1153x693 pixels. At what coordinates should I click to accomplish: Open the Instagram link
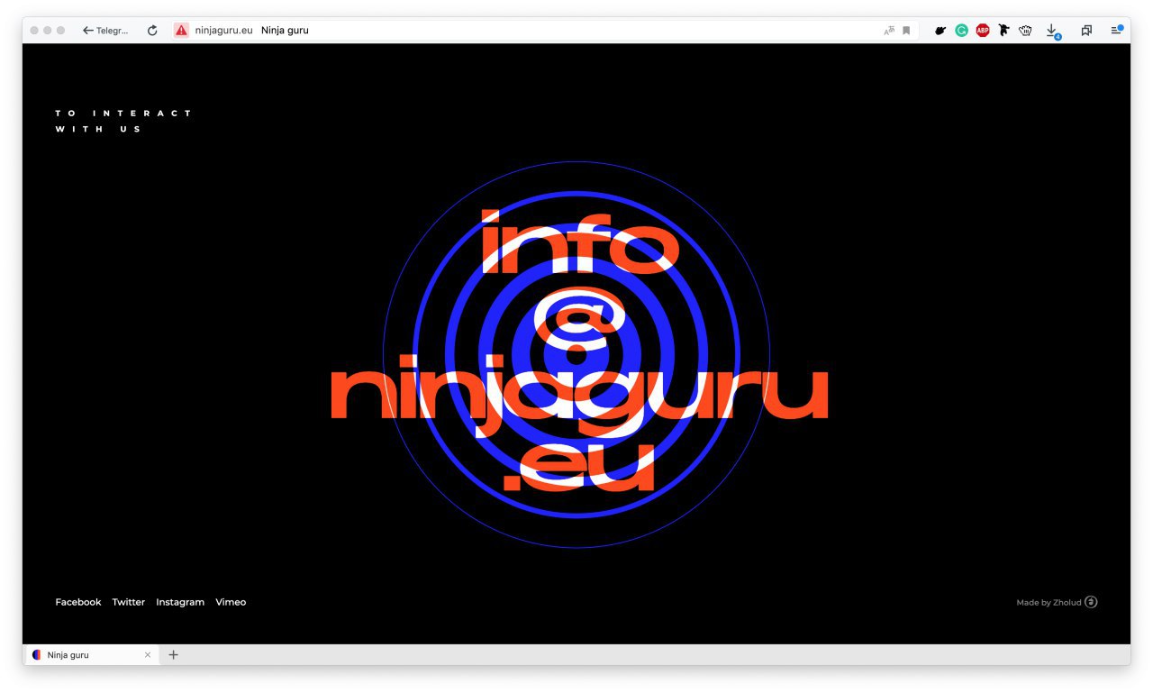coord(180,602)
